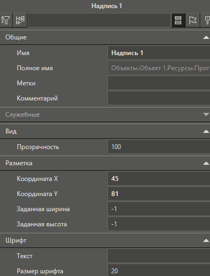Click the tree sort icon beside filter
This screenshot has height=276, width=210.
[x=20, y=20]
